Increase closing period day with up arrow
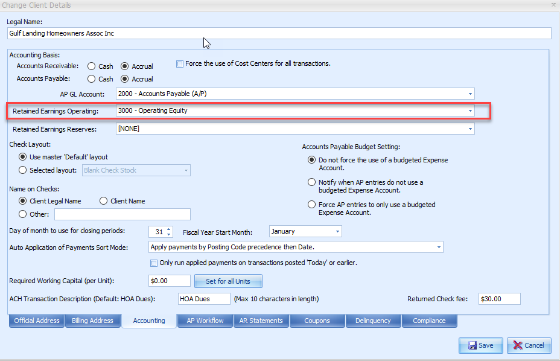 point(169,229)
